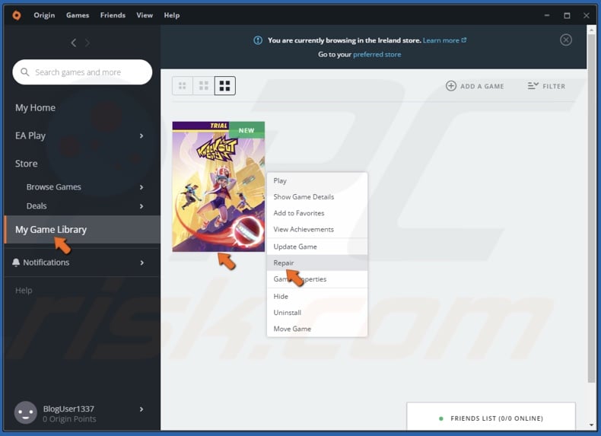Open the Friends menu
Viewport: 601px width, 436px height.
(113, 15)
